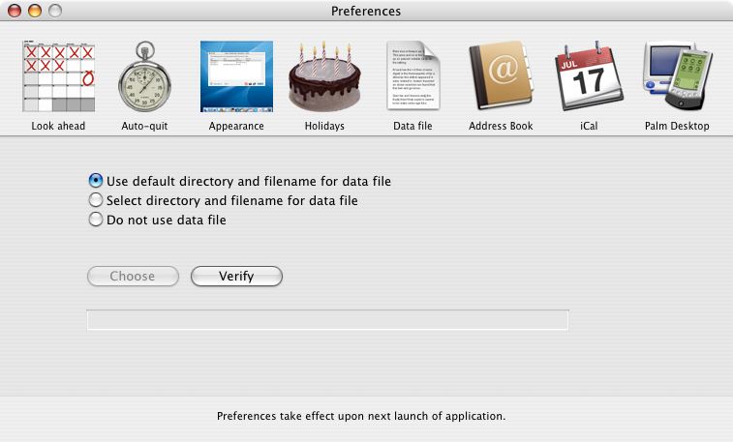The height and width of the screenshot is (442, 733).
Task: Minimize the Preferences window with yellow button
Action: tap(35, 12)
